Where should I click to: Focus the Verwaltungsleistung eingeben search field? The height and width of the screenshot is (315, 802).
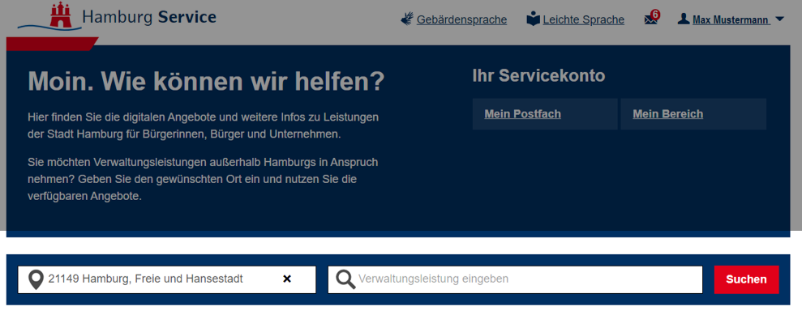coord(515,279)
